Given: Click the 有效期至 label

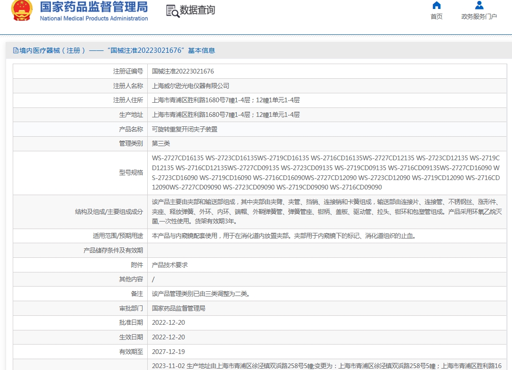Looking at the screenshot, I should pos(131,352).
